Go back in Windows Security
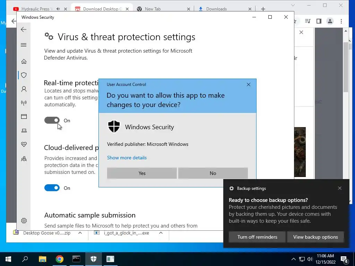The height and width of the screenshot is (266, 355). click(x=24, y=29)
